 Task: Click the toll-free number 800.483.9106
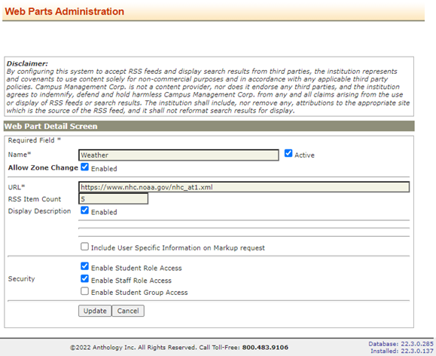pyautogui.click(x=265, y=348)
